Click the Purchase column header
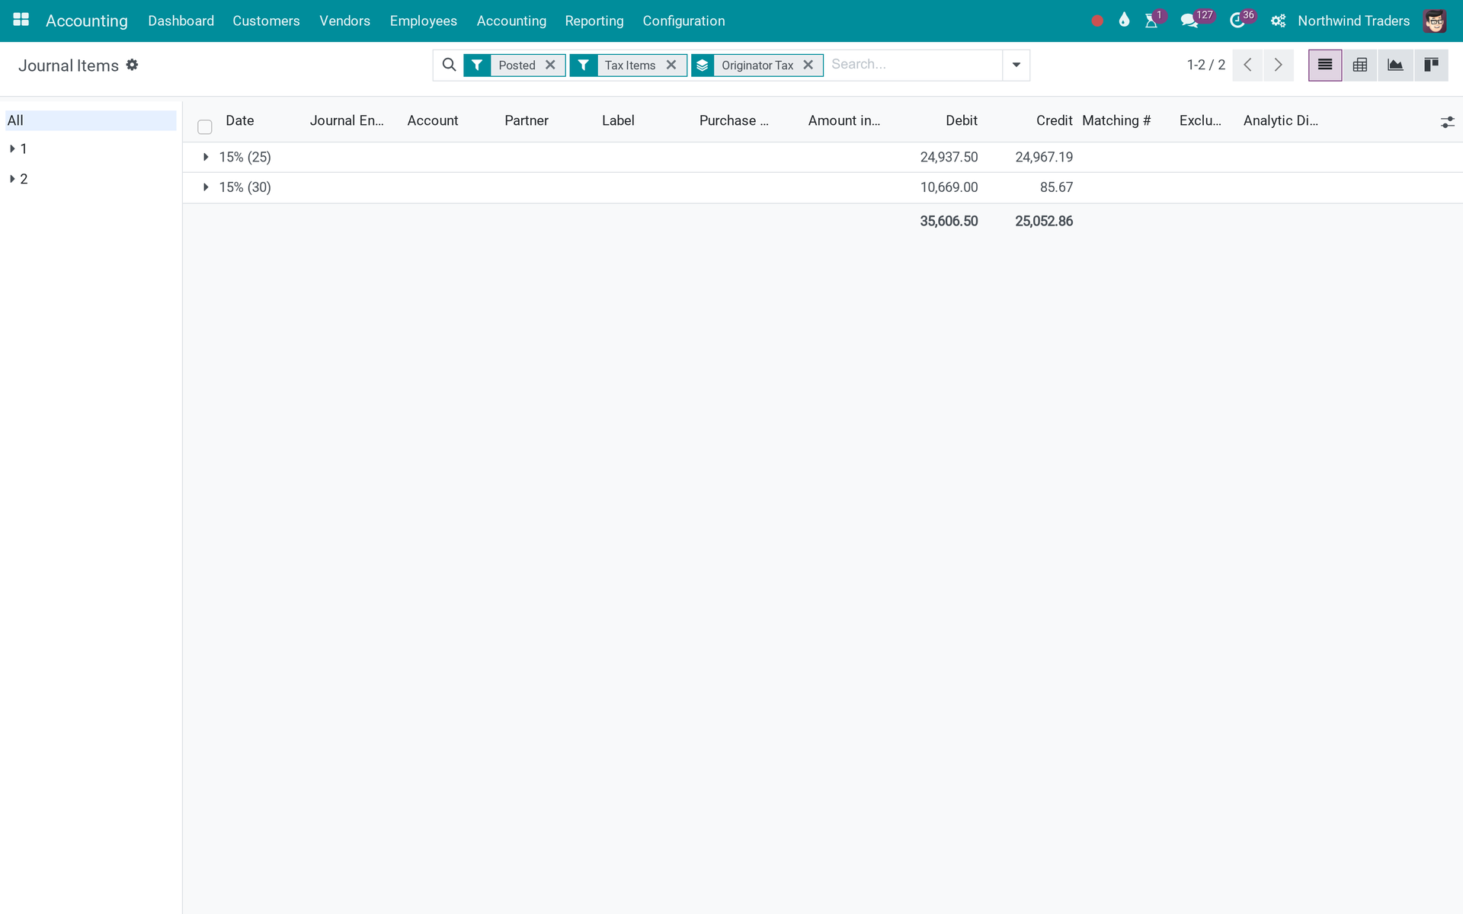The height and width of the screenshot is (914, 1463). [734, 120]
